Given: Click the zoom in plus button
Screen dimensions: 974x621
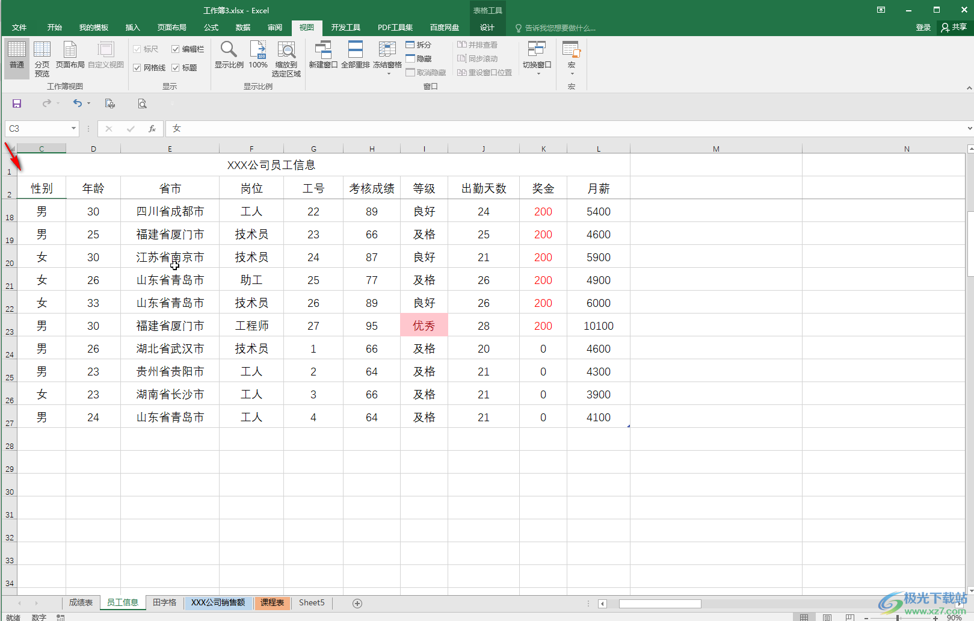Looking at the screenshot, I should coord(935,618).
